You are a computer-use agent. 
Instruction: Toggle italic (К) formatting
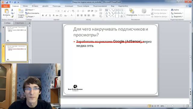(46, 15)
